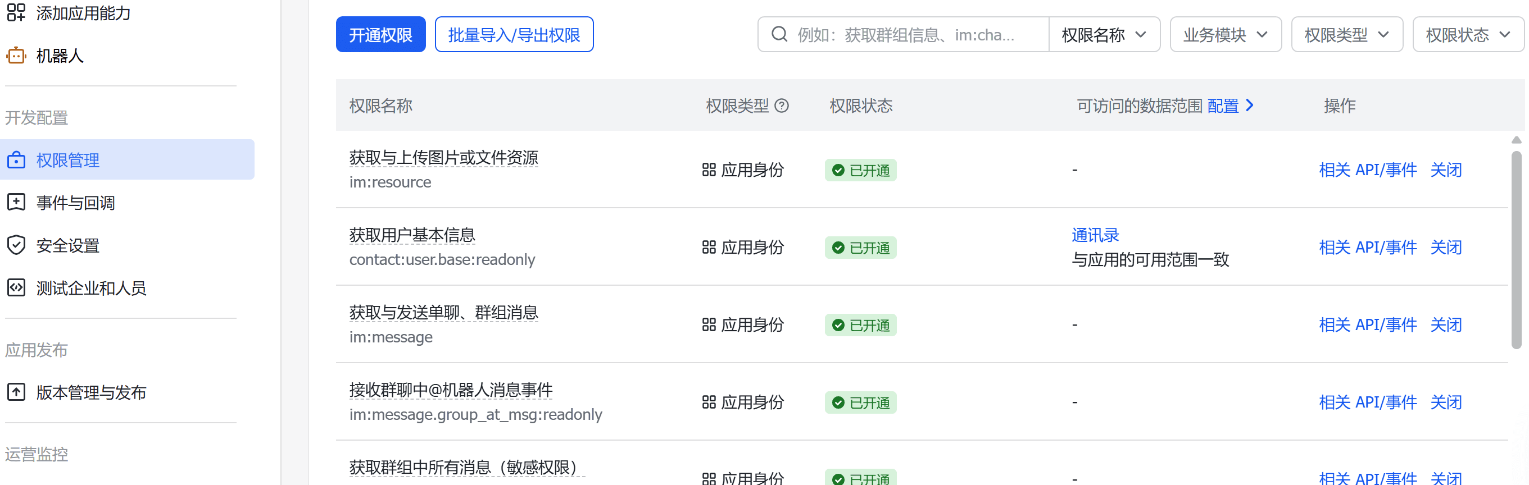The height and width of the screenshot is (485, 1529).
Task: Click the 测试企业和人员 code icon
Action: point(16,287)
